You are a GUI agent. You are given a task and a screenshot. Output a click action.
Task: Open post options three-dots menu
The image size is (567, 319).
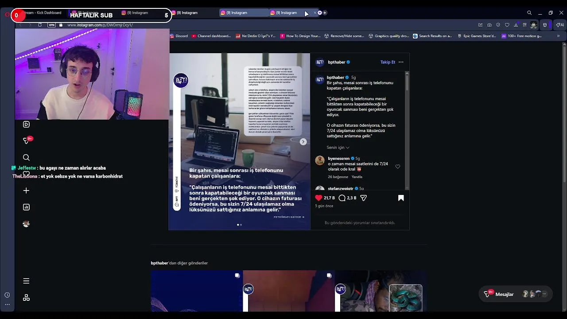401,62
